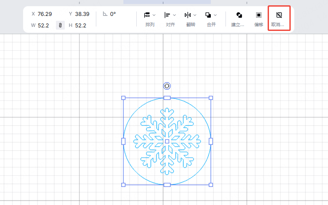This screenshot has height=205, width=328.
Task: Expand the 对齐 dropdown arrow
Action: 174,15
